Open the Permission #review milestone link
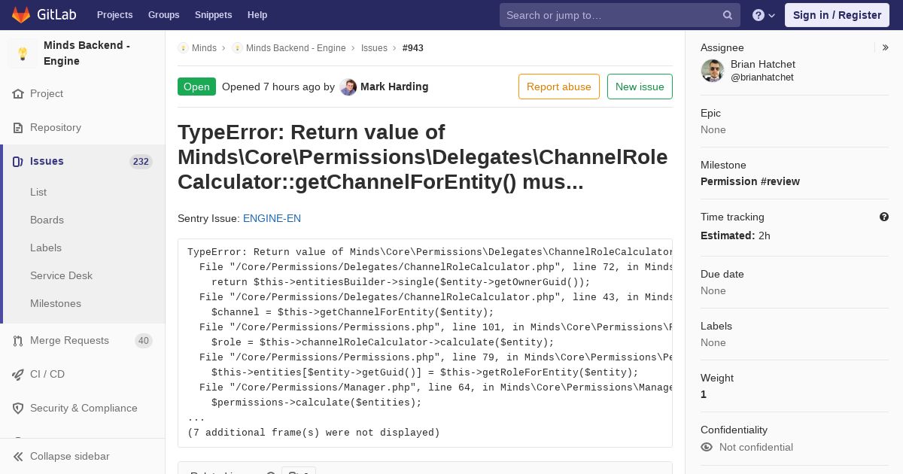903x474 pixels. (x=750, y=181)
